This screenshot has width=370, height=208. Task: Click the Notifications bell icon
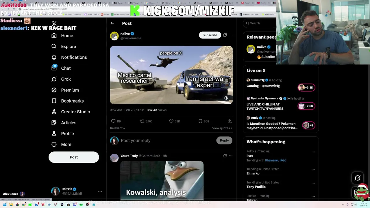pos(54,57)
